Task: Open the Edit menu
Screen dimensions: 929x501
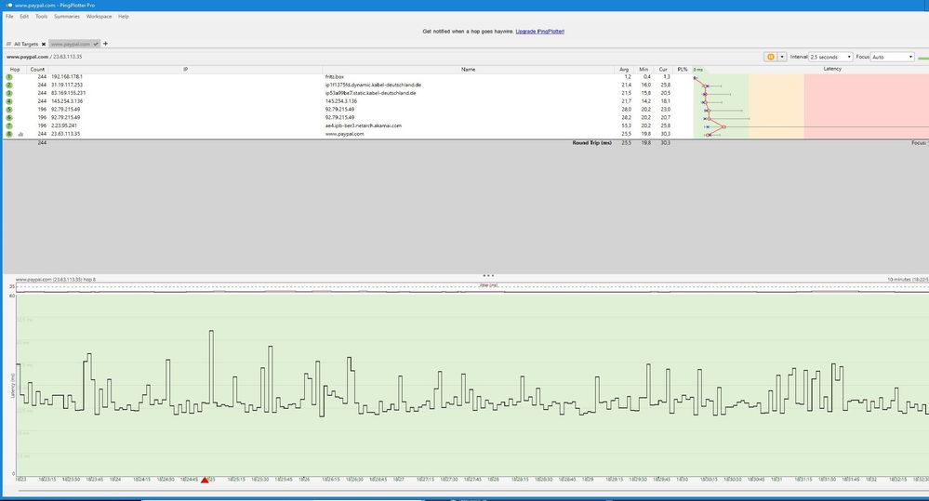Action: point(24,17)
